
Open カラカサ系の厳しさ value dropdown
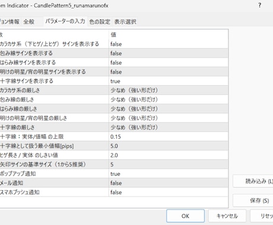click(169, 91)
